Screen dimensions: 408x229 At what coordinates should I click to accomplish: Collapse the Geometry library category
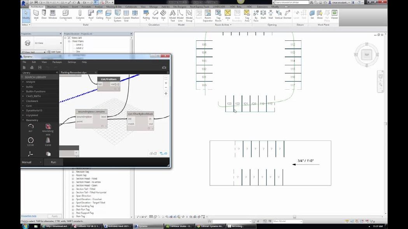pos(32,120)
